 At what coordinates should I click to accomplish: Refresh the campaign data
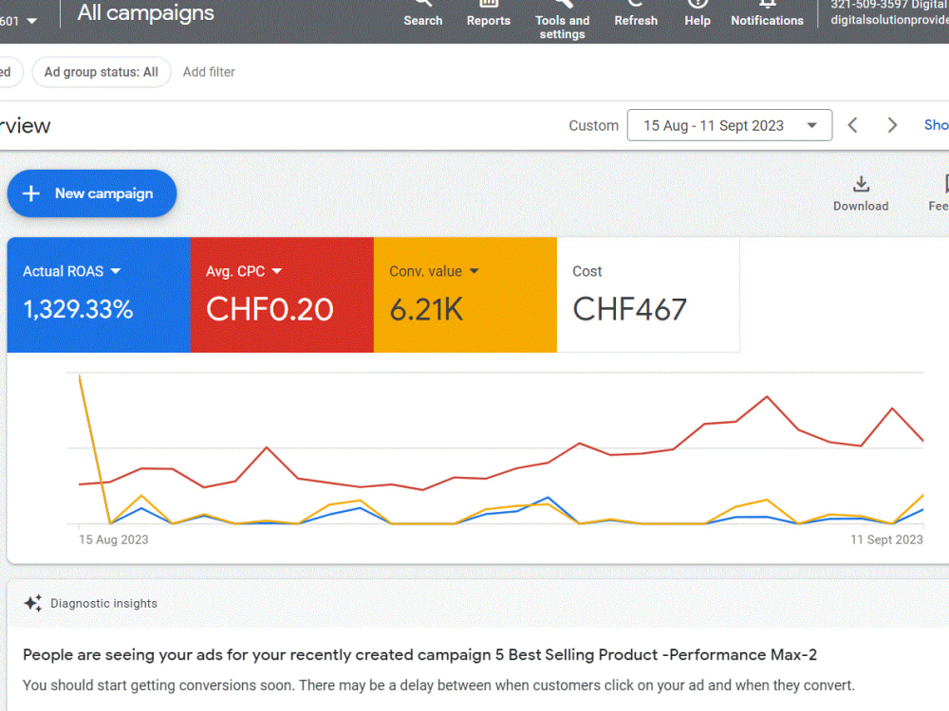(636, 14)
